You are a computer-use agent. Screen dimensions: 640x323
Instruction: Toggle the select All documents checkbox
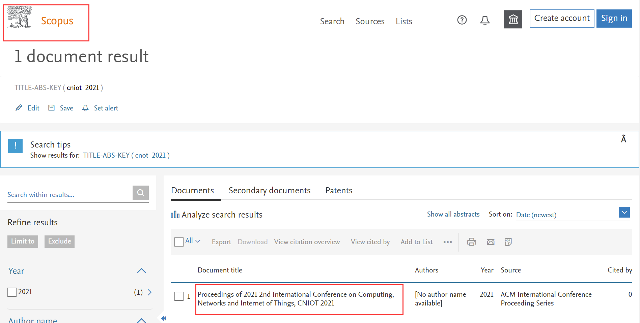click(179, 242)
